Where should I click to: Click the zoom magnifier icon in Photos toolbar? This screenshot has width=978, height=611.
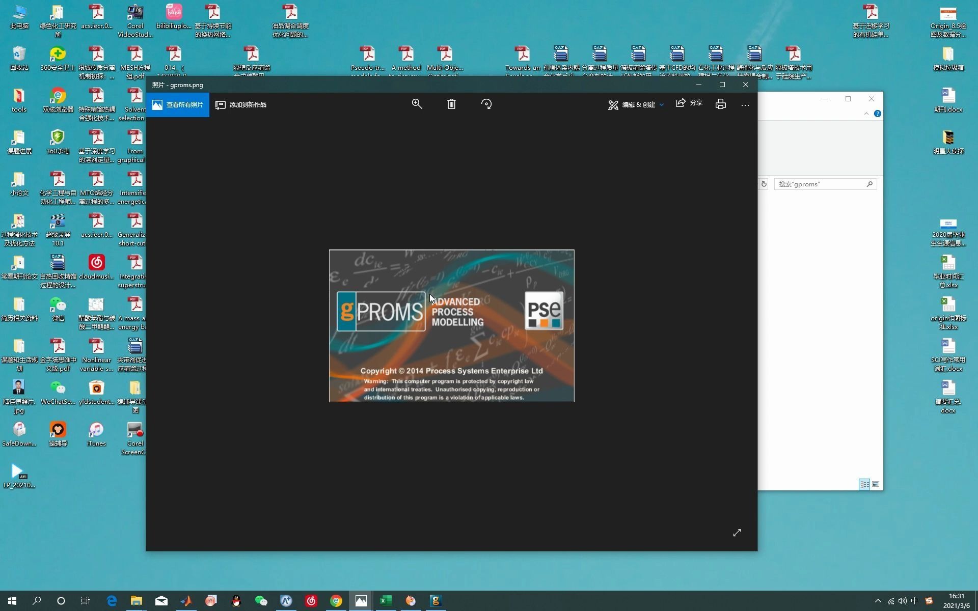[417, 104]
